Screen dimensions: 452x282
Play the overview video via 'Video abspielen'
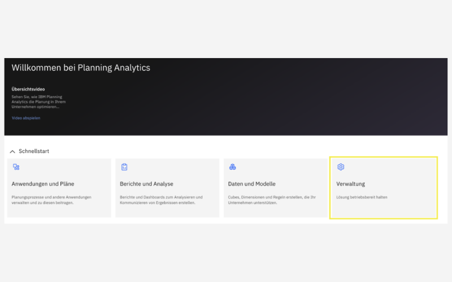(x=26, y=118)
